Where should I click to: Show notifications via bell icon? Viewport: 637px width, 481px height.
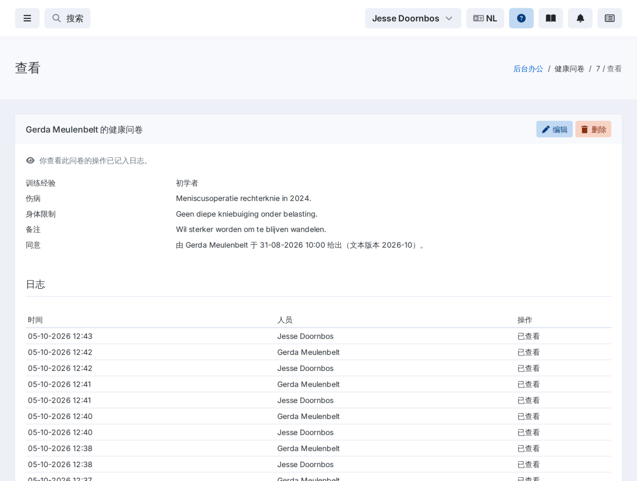click(x=580, y=18)
